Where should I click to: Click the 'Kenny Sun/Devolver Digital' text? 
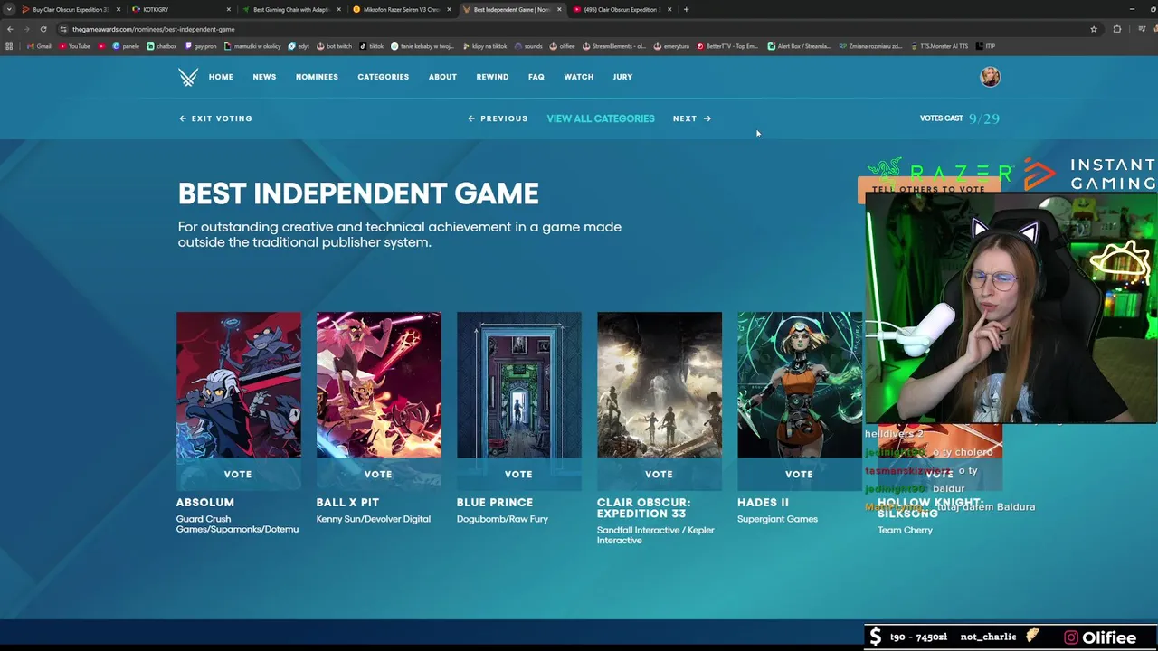[x=374, y=519]
